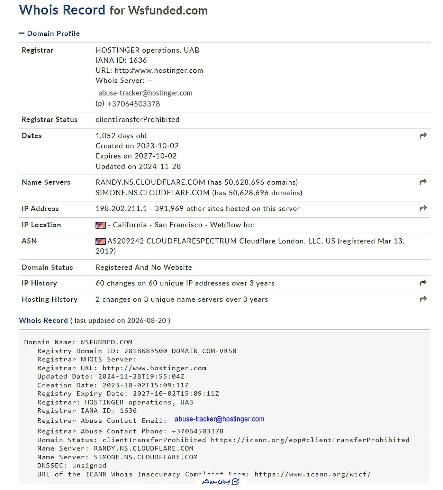Click the Whois Record heading title
443x490 pixels.
click(x=113, y=10)
